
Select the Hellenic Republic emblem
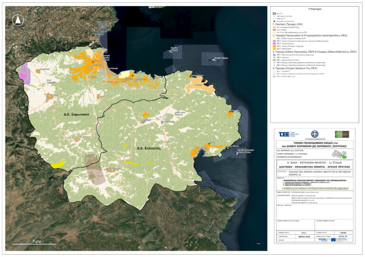[315, 134]
